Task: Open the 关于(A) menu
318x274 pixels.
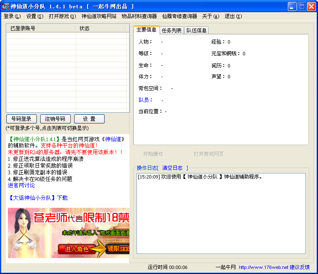Action: pos(210,16)
